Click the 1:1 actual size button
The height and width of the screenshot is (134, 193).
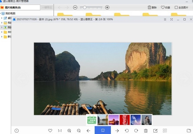tap(60, 131)
